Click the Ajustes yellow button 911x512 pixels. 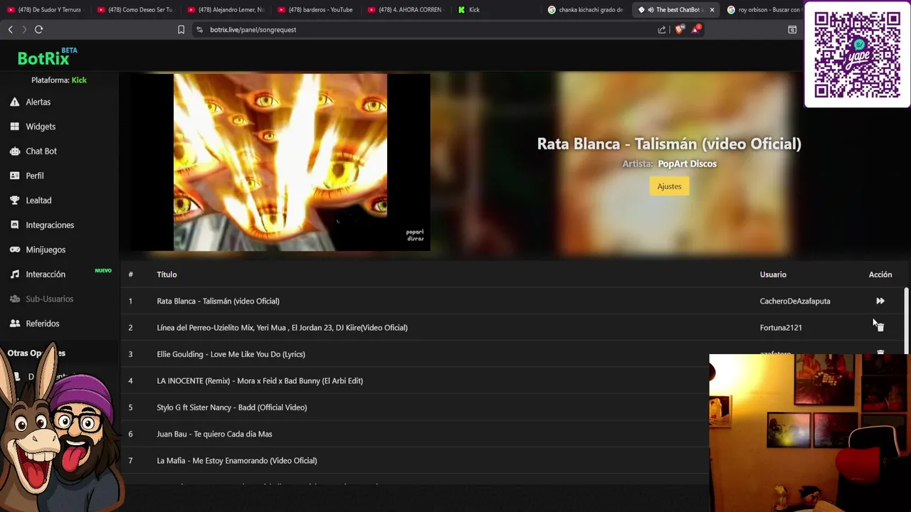pos(669,186)
